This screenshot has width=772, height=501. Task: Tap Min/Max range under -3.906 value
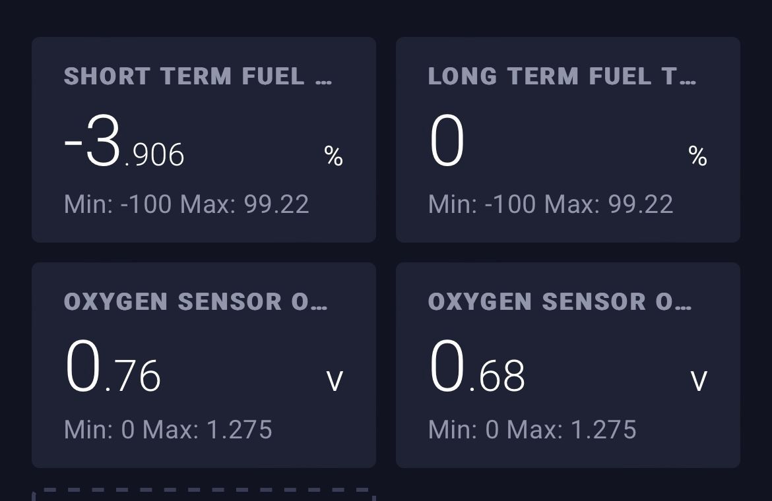pos(187,204)
